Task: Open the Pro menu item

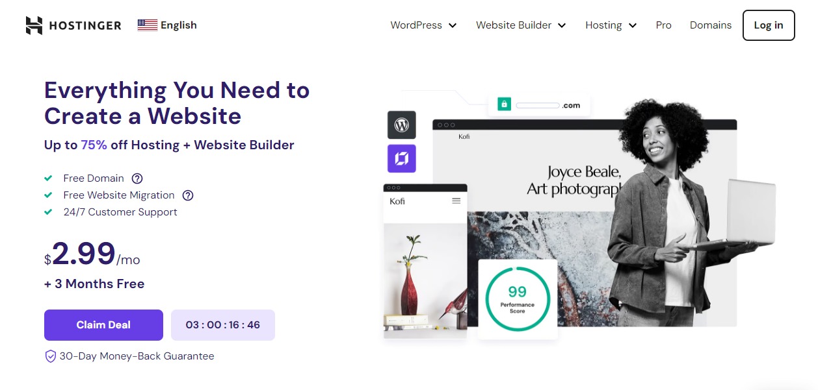Action: point(663,25)
